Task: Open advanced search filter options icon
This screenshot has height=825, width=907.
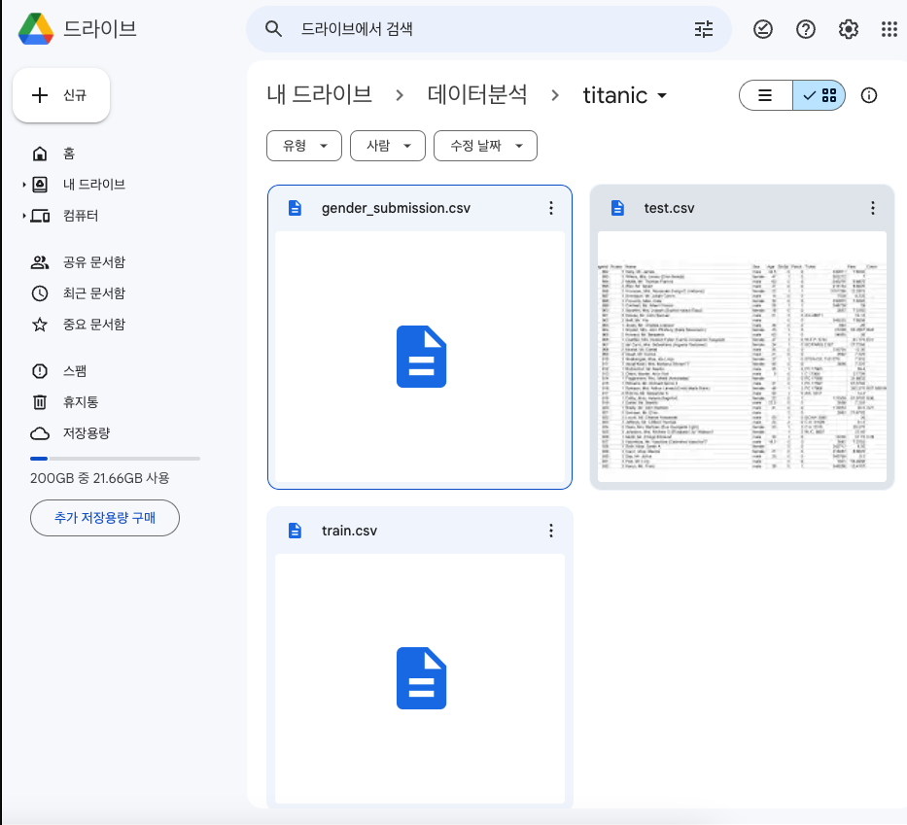Action: point(704,29)
